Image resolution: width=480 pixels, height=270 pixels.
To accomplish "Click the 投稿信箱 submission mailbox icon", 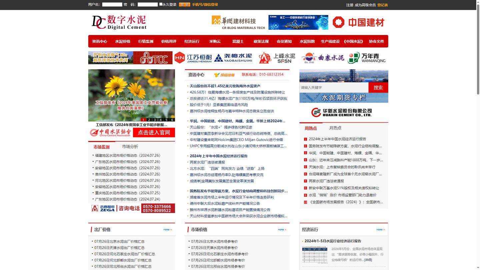I will point(224,75).
